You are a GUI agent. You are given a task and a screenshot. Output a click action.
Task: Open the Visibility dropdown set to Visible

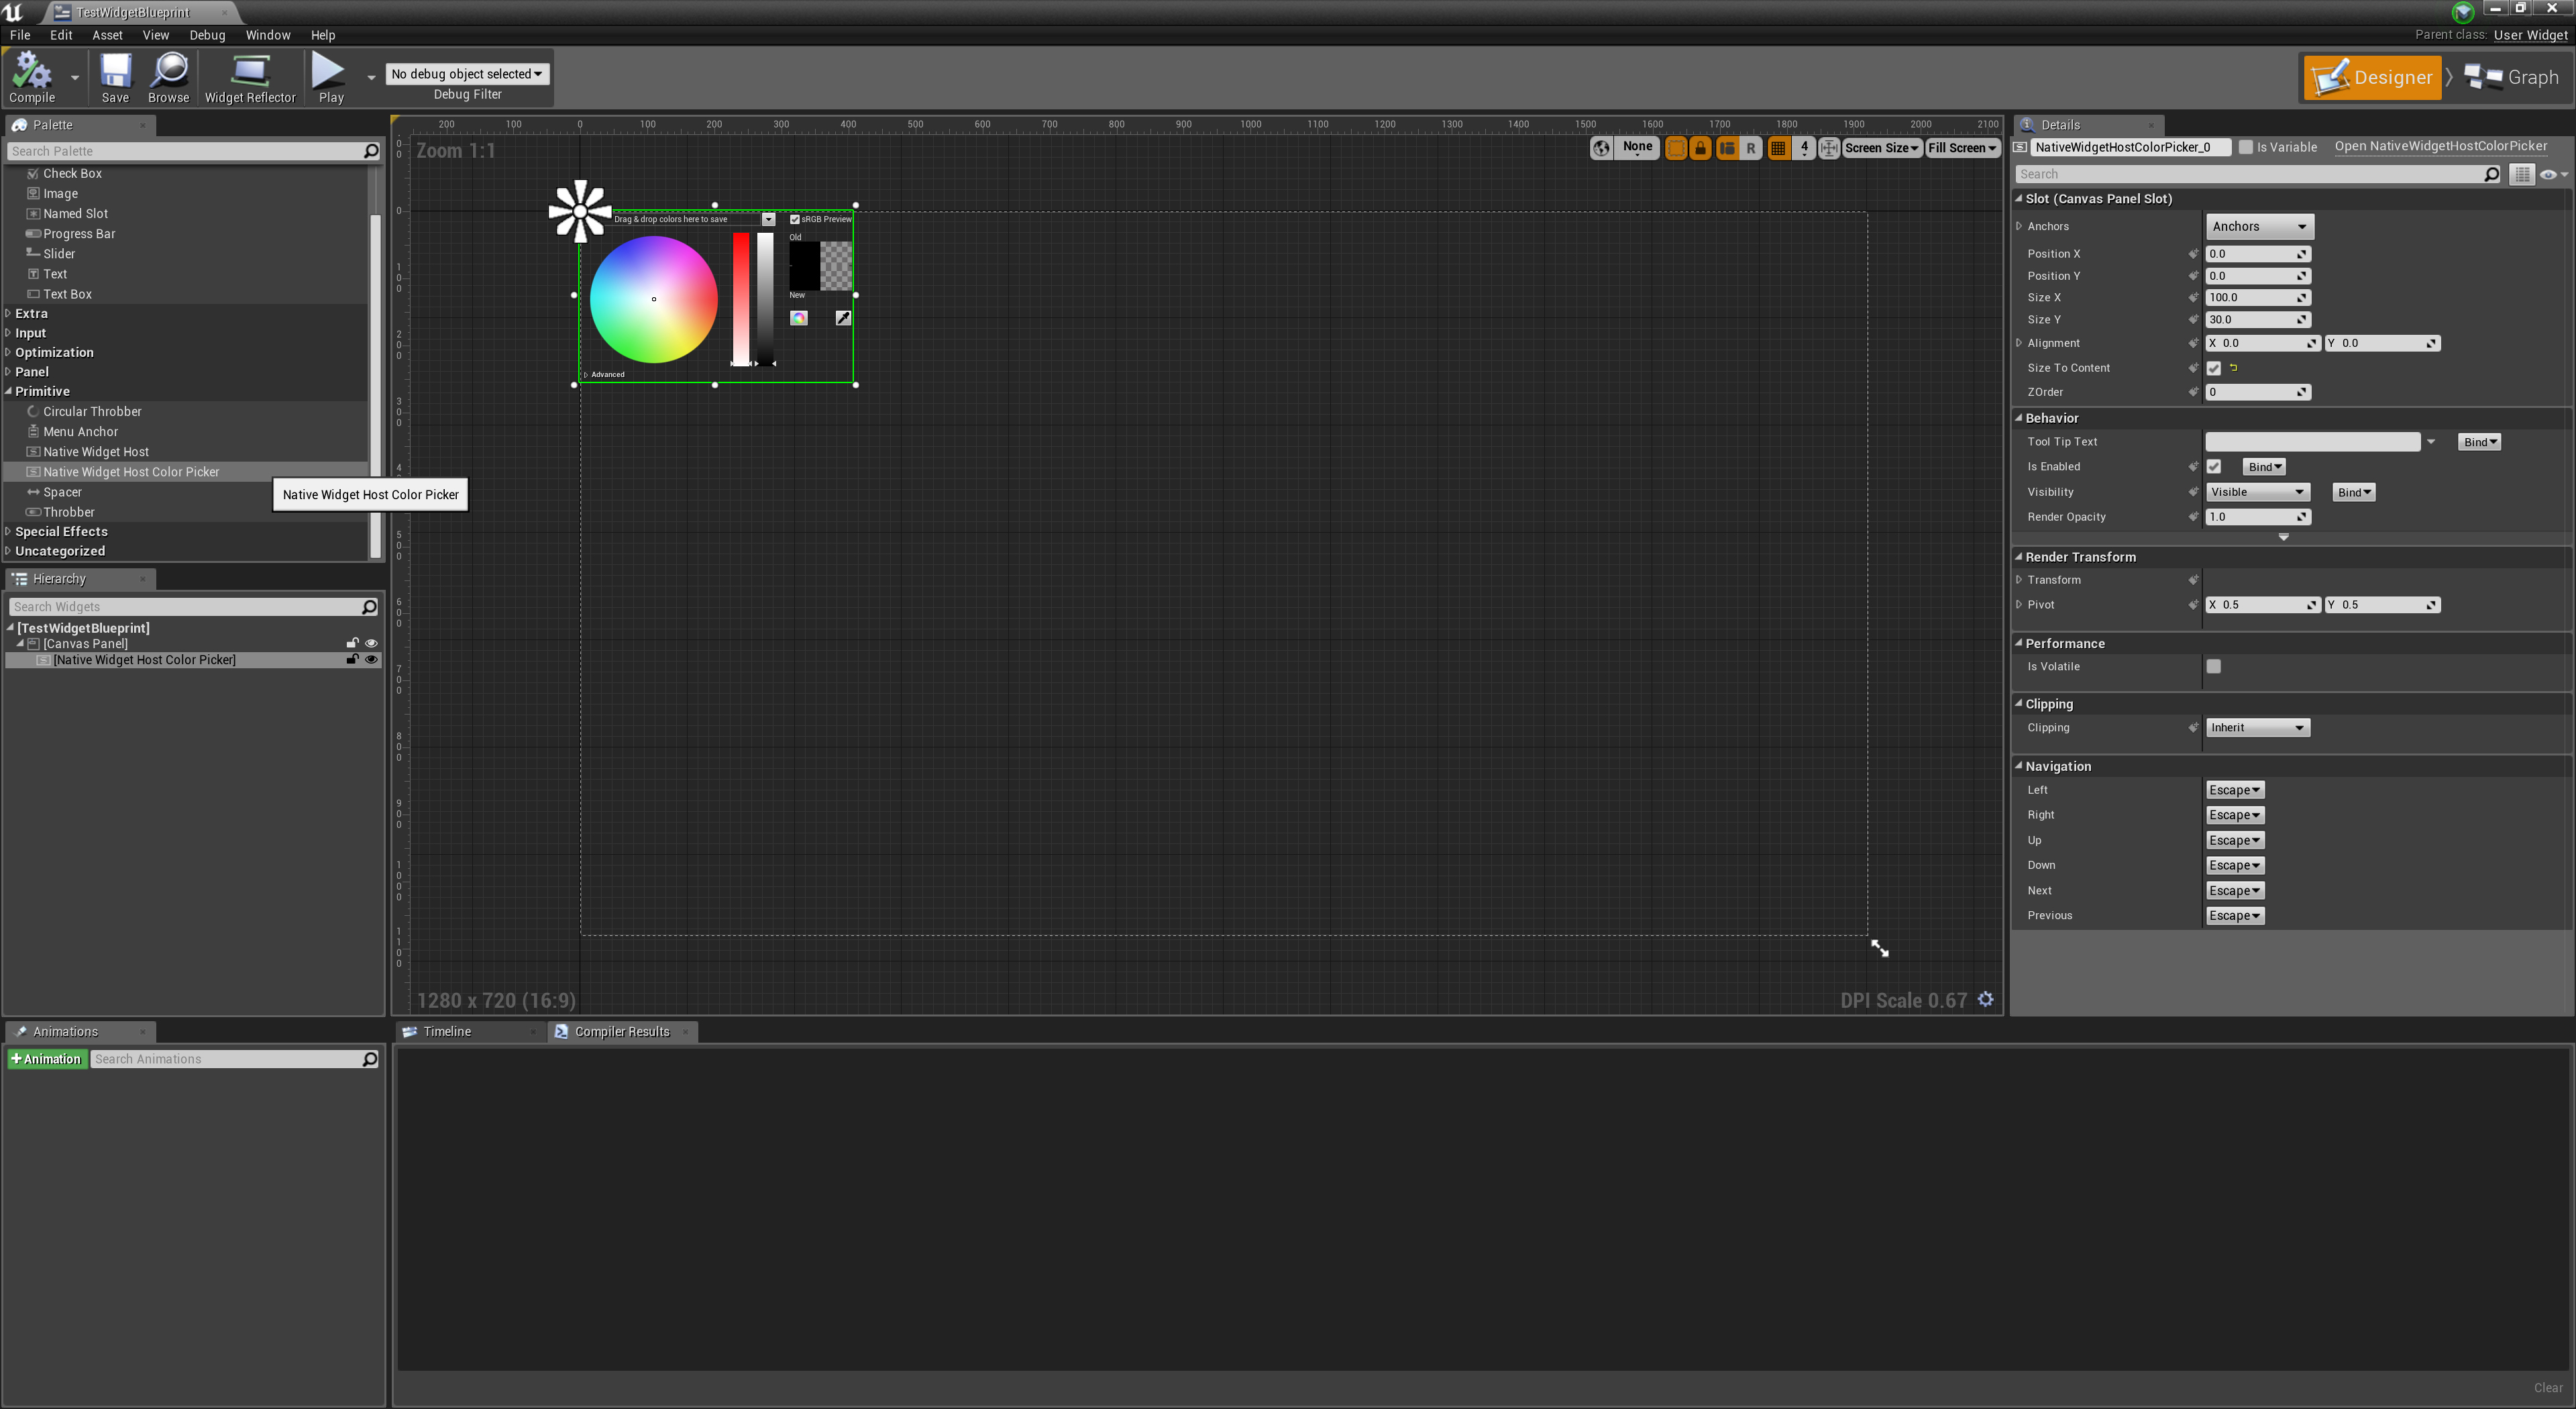click(2257, 492)
